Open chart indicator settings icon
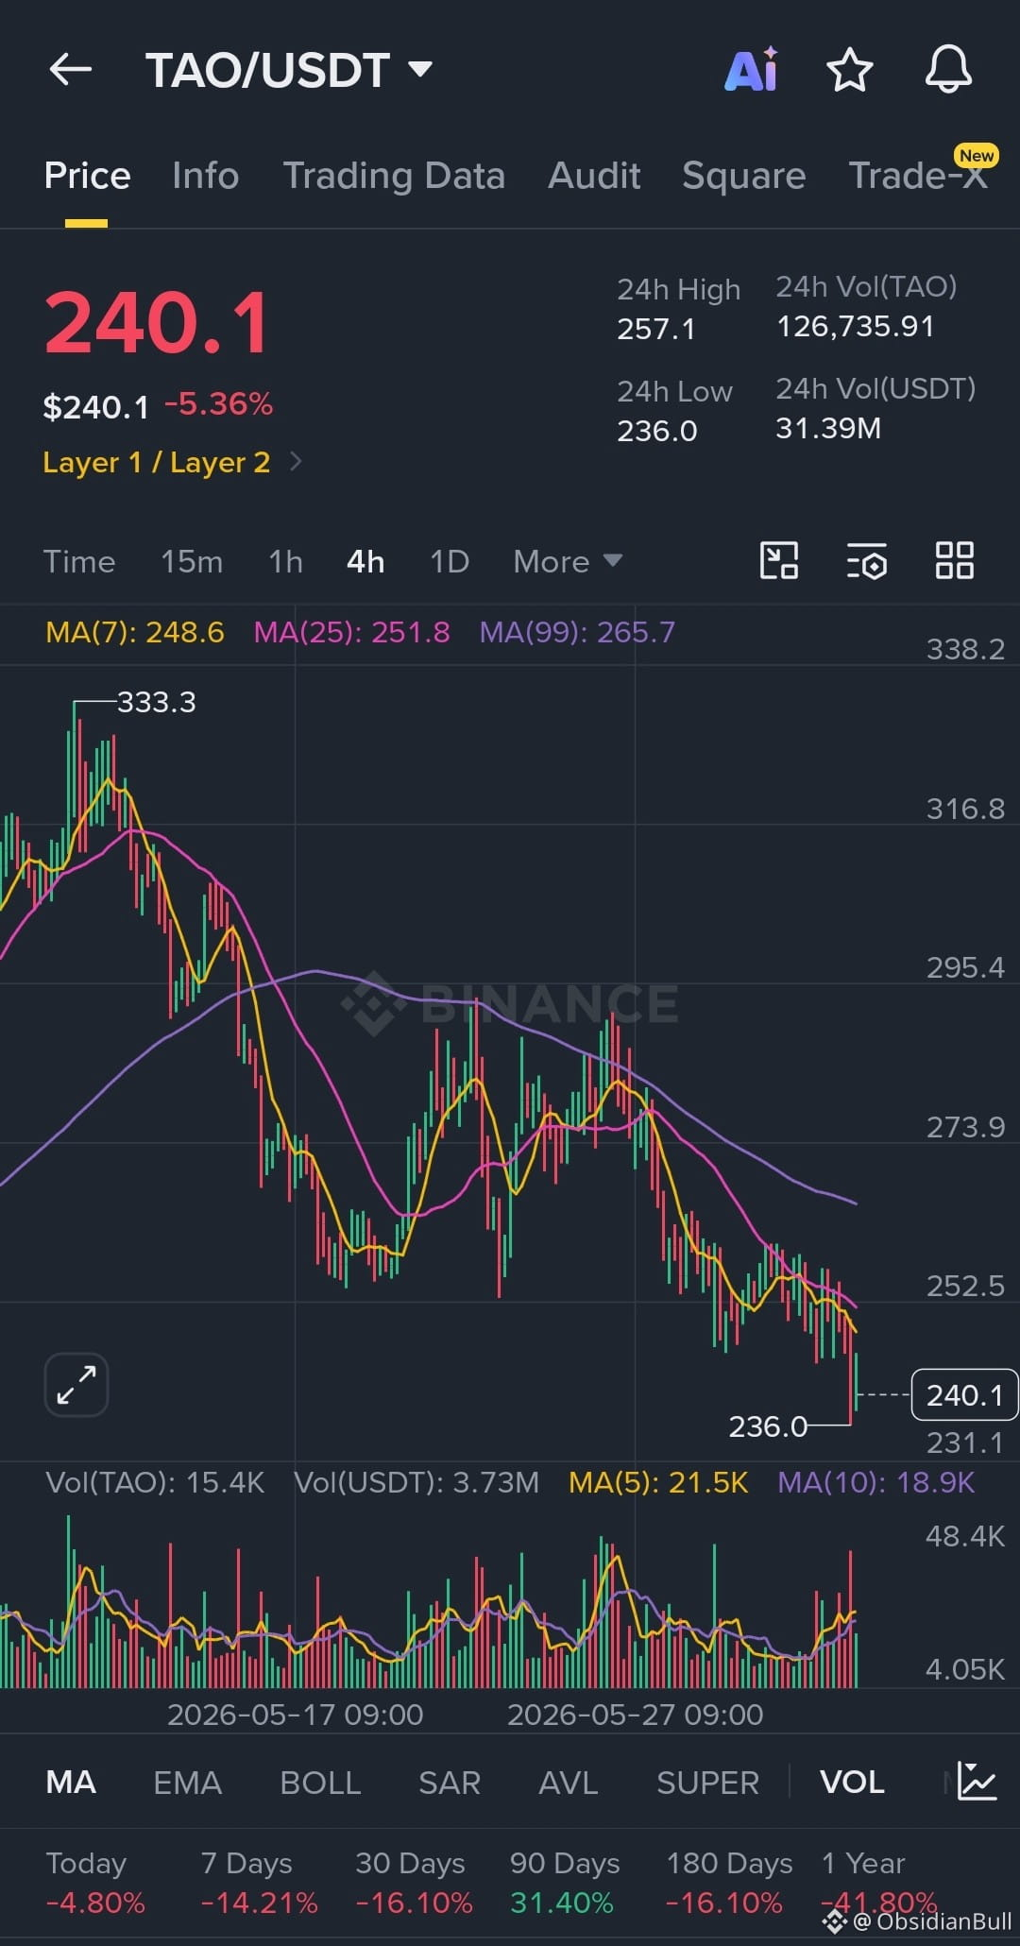 pos(866,560)
